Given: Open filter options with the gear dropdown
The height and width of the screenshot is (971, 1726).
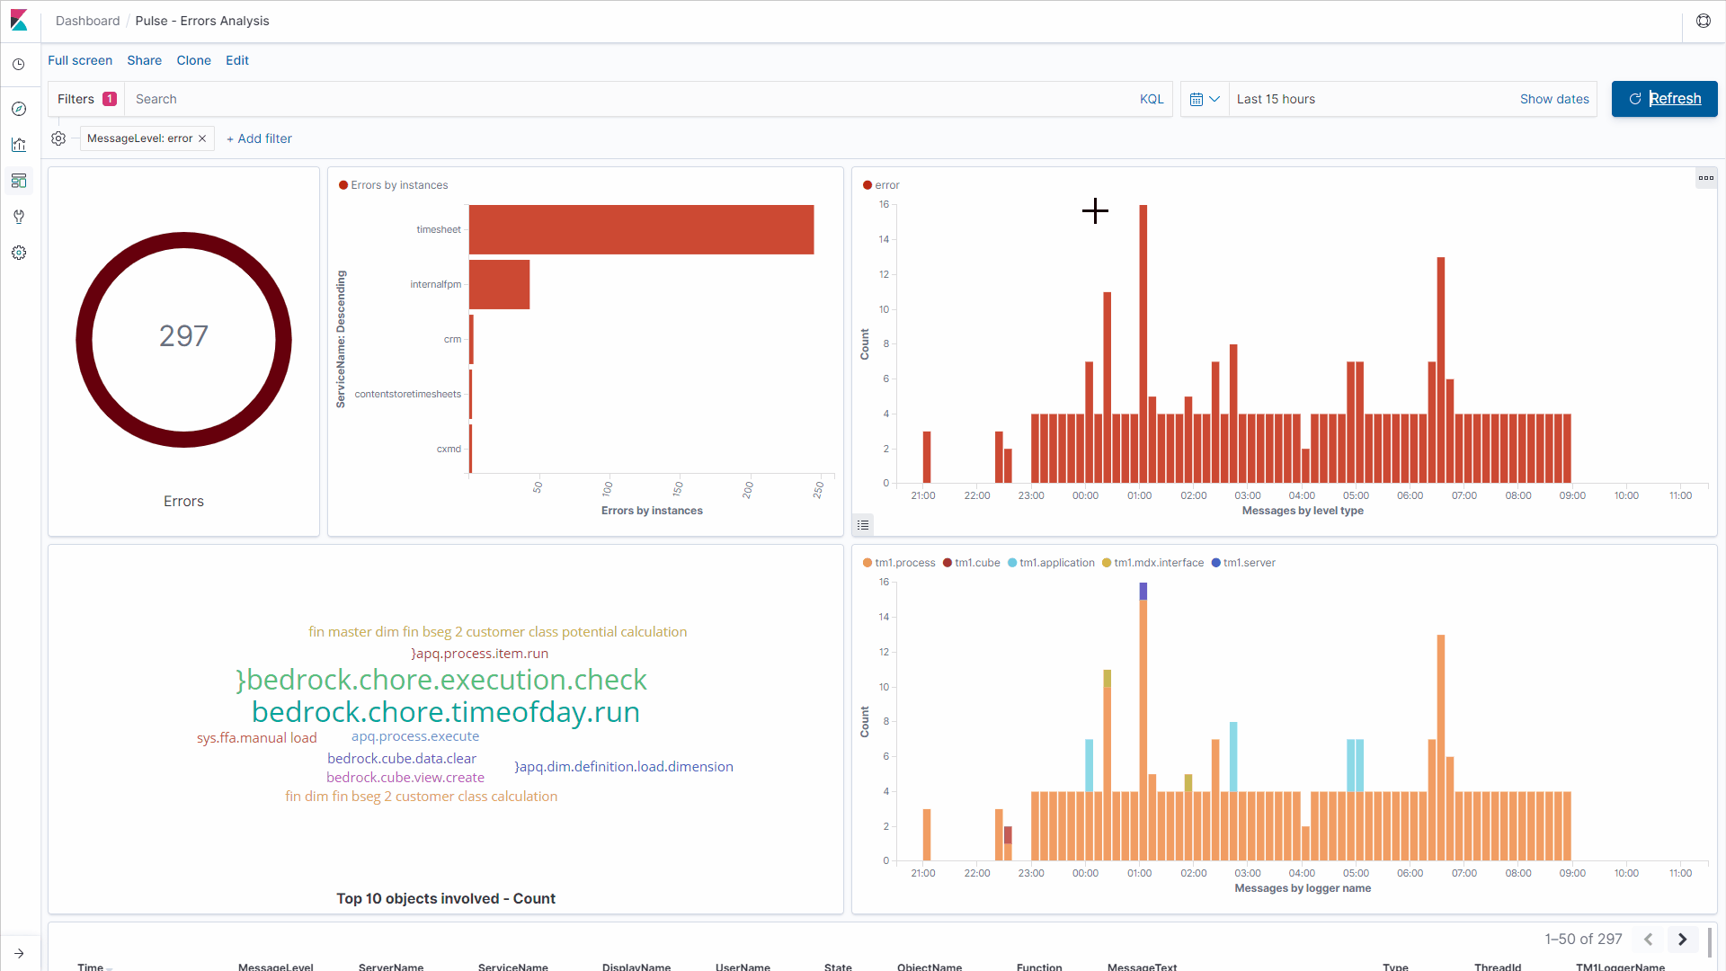Looking at the screenshot, I should pyautogui.click(x=58, y=138).
